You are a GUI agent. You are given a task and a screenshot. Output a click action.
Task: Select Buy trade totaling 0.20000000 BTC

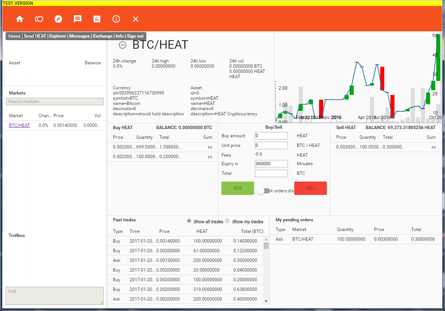click(185, 280)
